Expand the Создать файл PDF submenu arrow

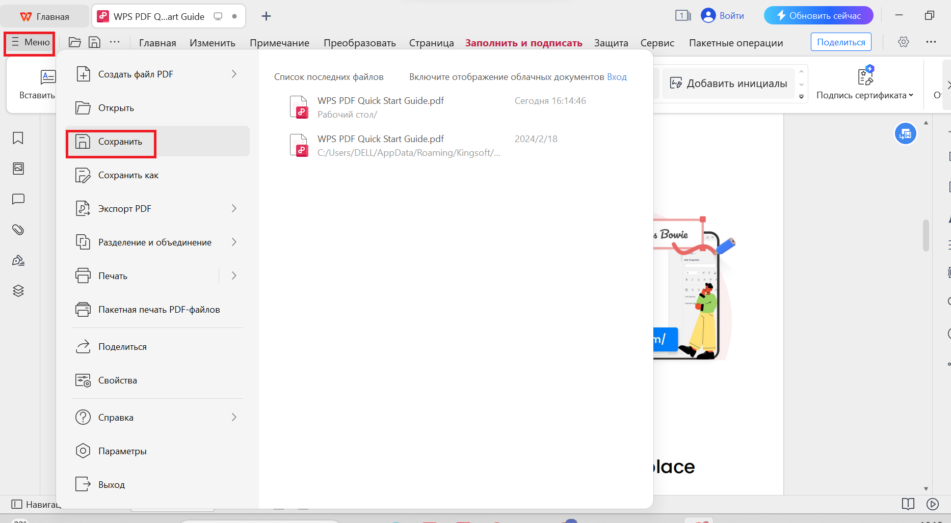pos(234,74)
